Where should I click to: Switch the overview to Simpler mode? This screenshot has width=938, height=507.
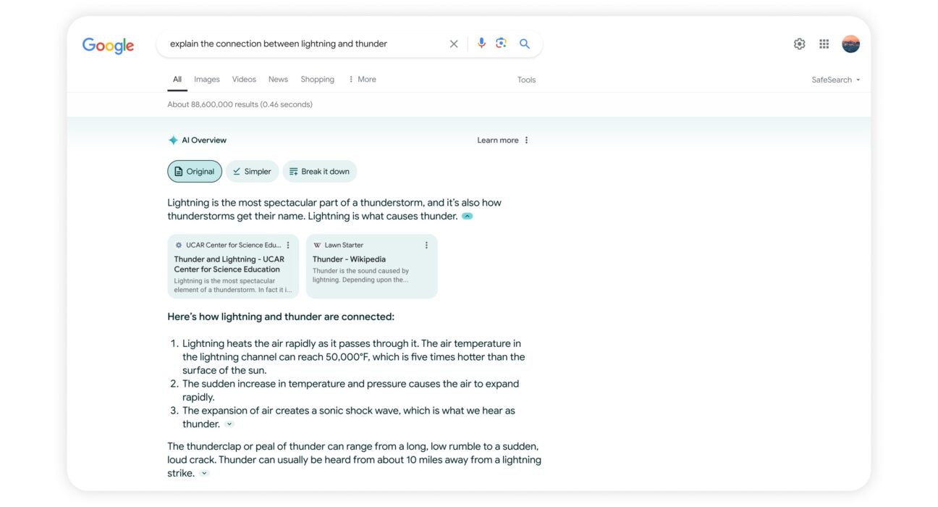click(x=252, y=172)
